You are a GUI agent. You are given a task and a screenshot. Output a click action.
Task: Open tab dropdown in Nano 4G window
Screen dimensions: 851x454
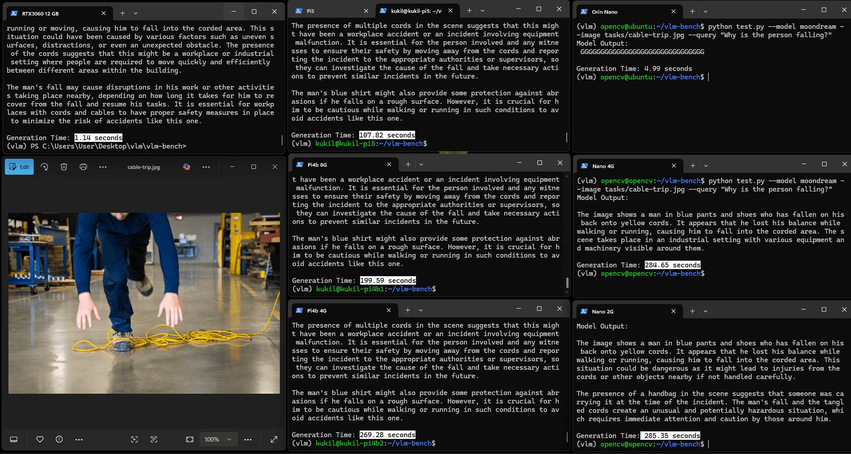tap(706, 166)
